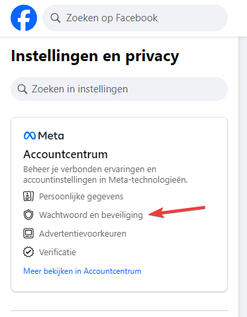Click the shield icon for password security
The width and height of the screenshot is (247, 317).
[x=28, y=215]
